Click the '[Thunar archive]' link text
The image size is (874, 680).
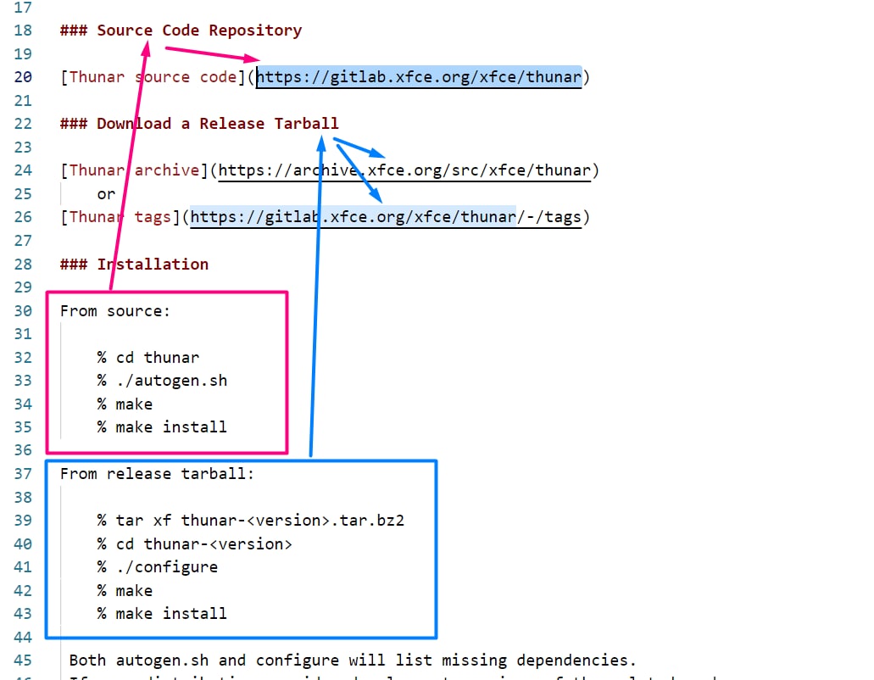click(134, 170)
